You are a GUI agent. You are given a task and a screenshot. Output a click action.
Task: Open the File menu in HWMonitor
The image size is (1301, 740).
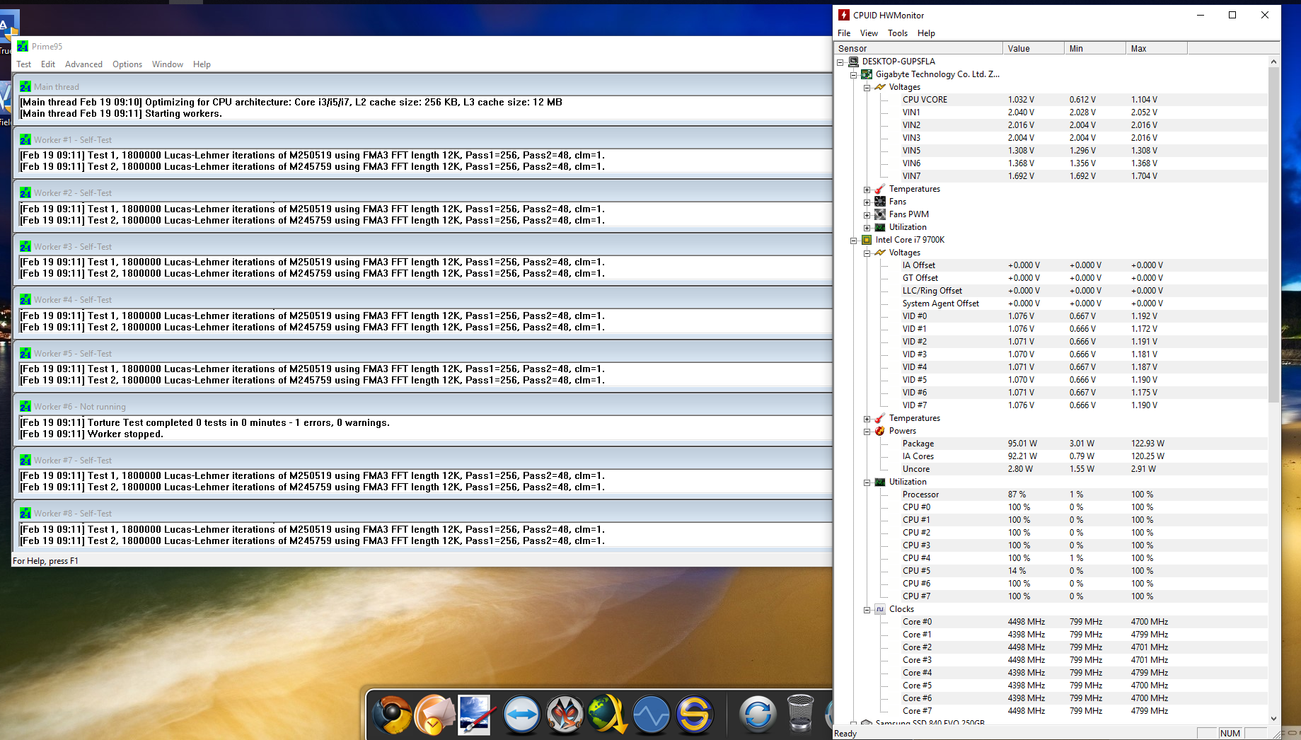pyautogui.click(x=844, y=33)
